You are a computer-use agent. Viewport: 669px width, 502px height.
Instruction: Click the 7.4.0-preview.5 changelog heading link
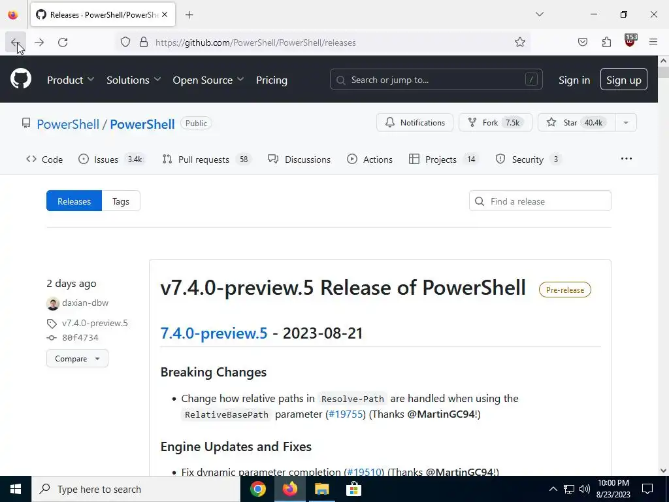coord(214,333)
